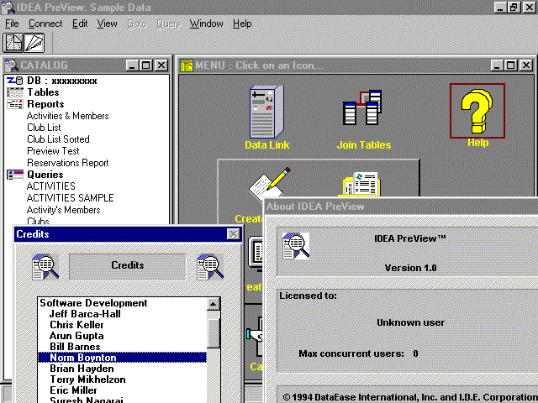Screen dimensions: 538x403
Task: Select DB : xxxxxxxxx in Catalog
Action: click(62, 81)
